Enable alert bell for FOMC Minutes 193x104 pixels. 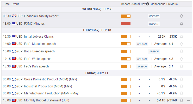(182, 24)
